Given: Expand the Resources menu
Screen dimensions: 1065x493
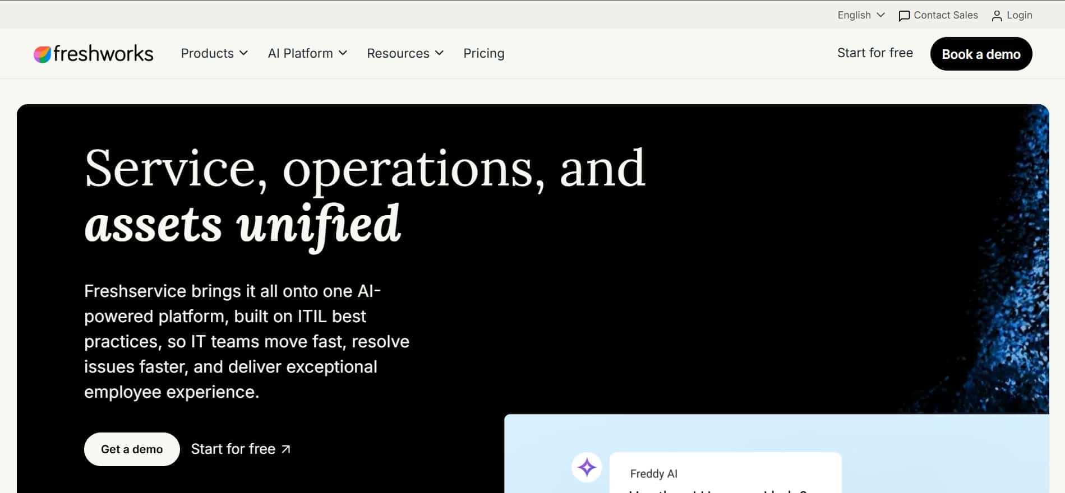Looking at the screenshot, I should pyautogui.click(x=405, y=53).
